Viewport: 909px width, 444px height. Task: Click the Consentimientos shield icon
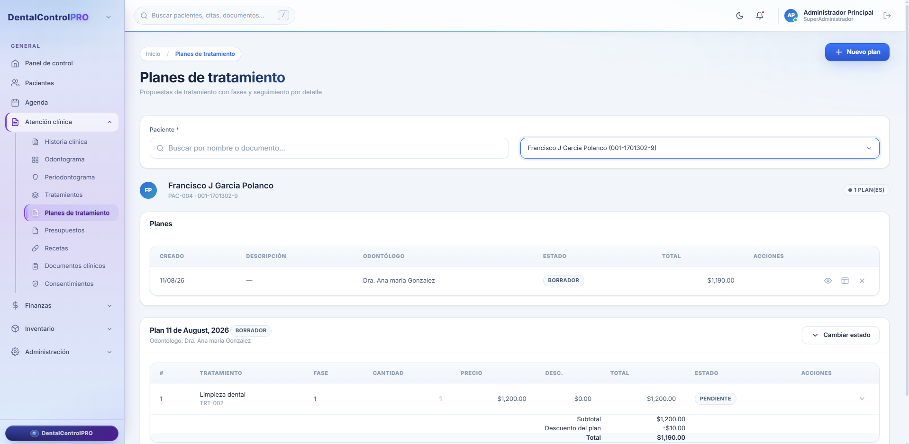35,284
